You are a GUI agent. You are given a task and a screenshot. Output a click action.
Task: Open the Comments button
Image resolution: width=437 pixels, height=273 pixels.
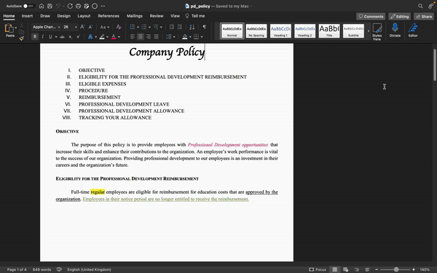371,17
